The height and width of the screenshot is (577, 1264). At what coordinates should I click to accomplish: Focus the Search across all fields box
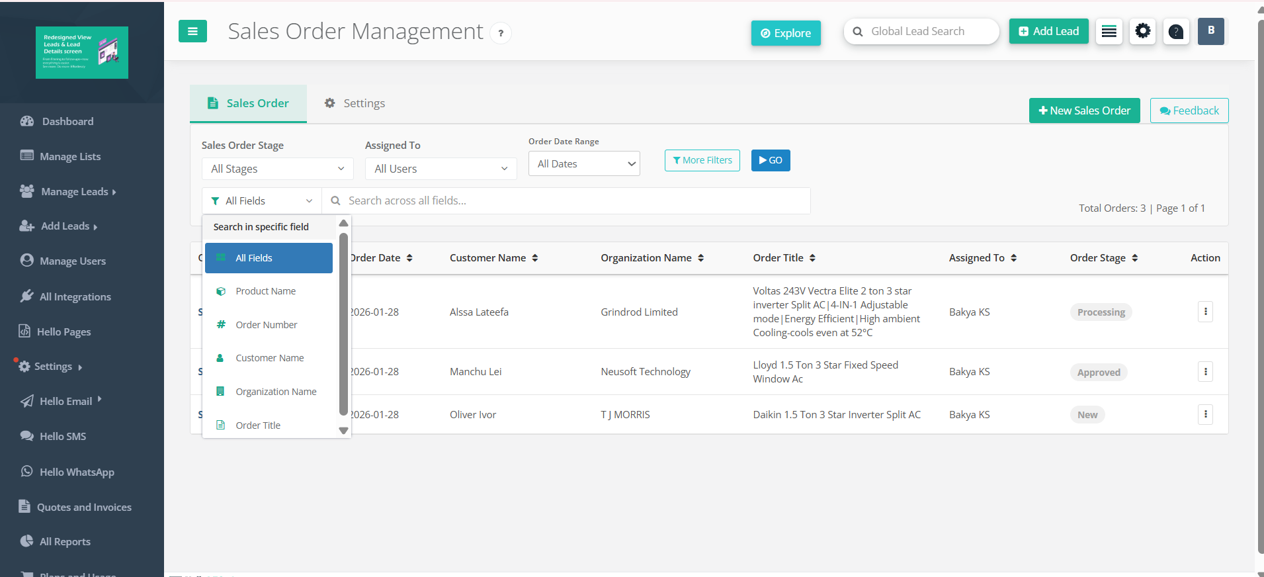566,200
